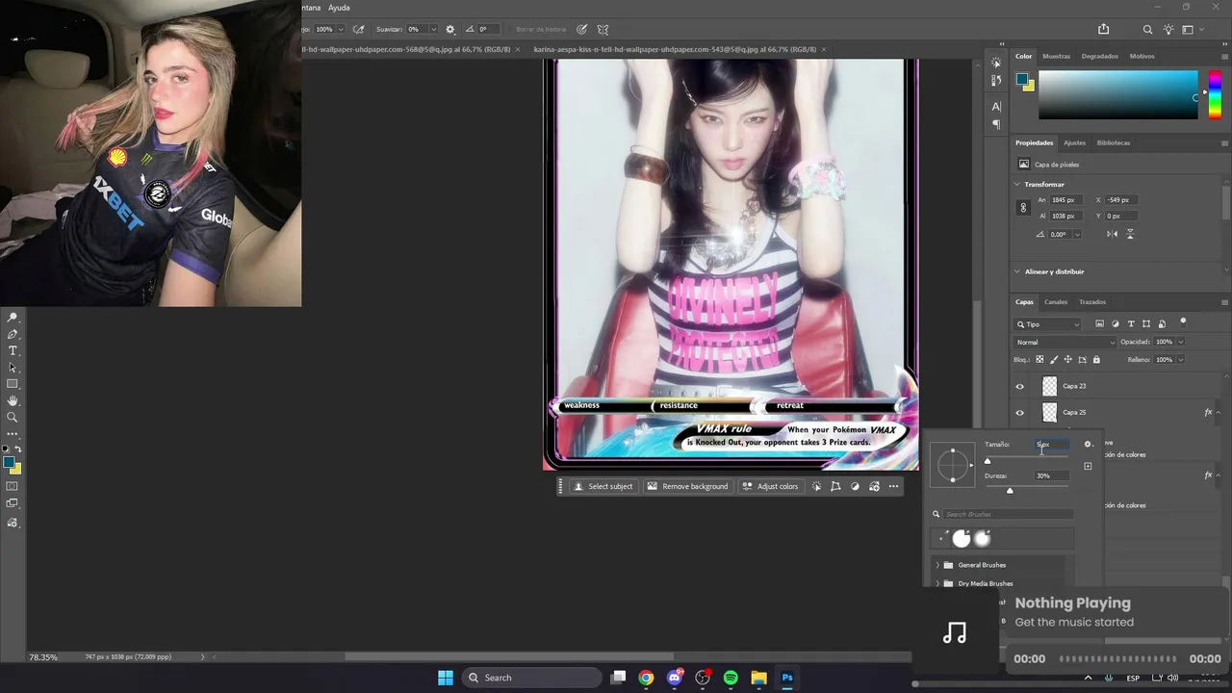The image size is (1232, 693).
Task: Click the An width field
Action: click(x=1065, y=200)
